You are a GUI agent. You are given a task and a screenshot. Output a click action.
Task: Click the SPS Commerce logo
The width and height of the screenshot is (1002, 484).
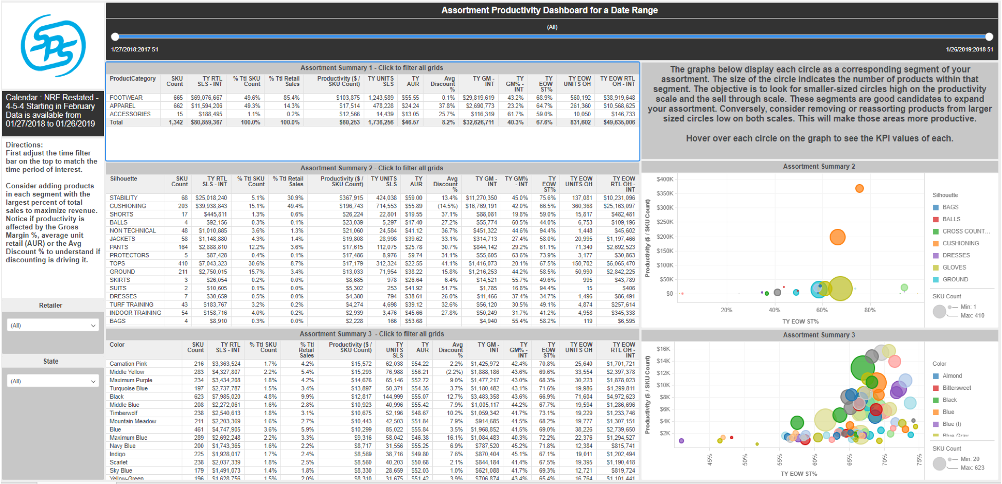(x=53, y=46)
